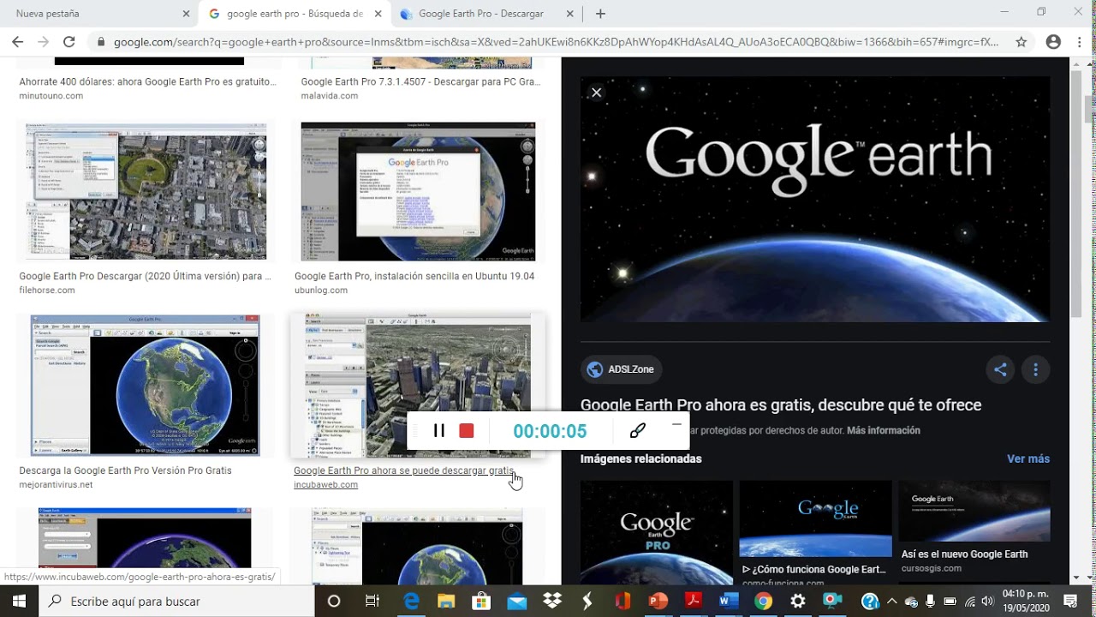This screenshot has width=1096, height=617.
Task: Click the pen annotation tool on recorder bar
Action: (x=637, y=430)
